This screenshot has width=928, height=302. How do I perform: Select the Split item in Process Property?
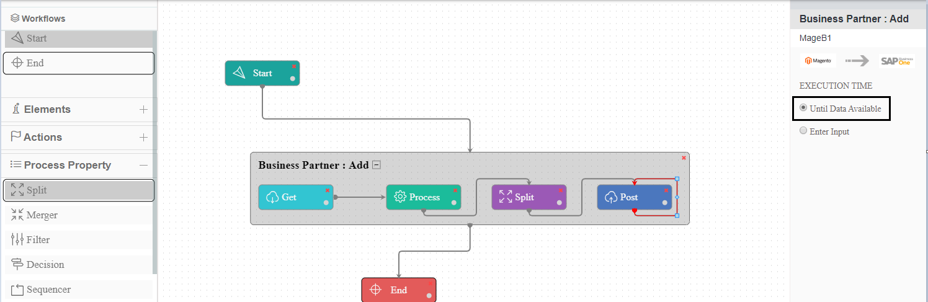coord(79,190)
